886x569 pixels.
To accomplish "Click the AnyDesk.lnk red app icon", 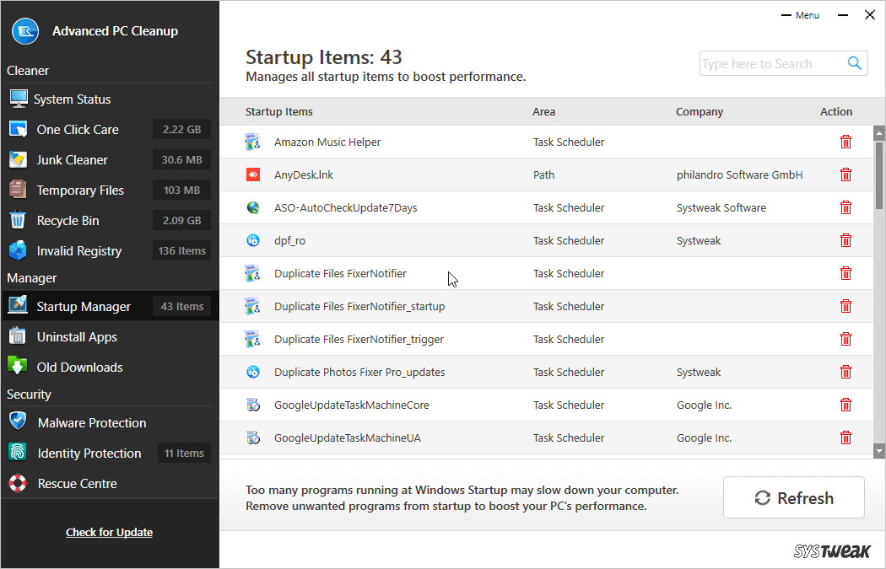I will 253,174.
